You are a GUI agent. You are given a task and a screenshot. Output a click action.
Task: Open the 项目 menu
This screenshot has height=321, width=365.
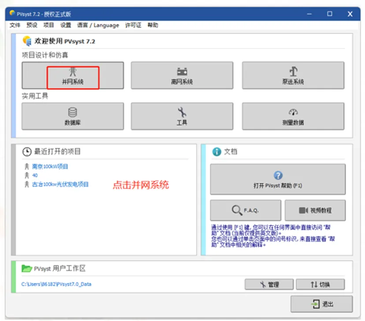[48, 25]
